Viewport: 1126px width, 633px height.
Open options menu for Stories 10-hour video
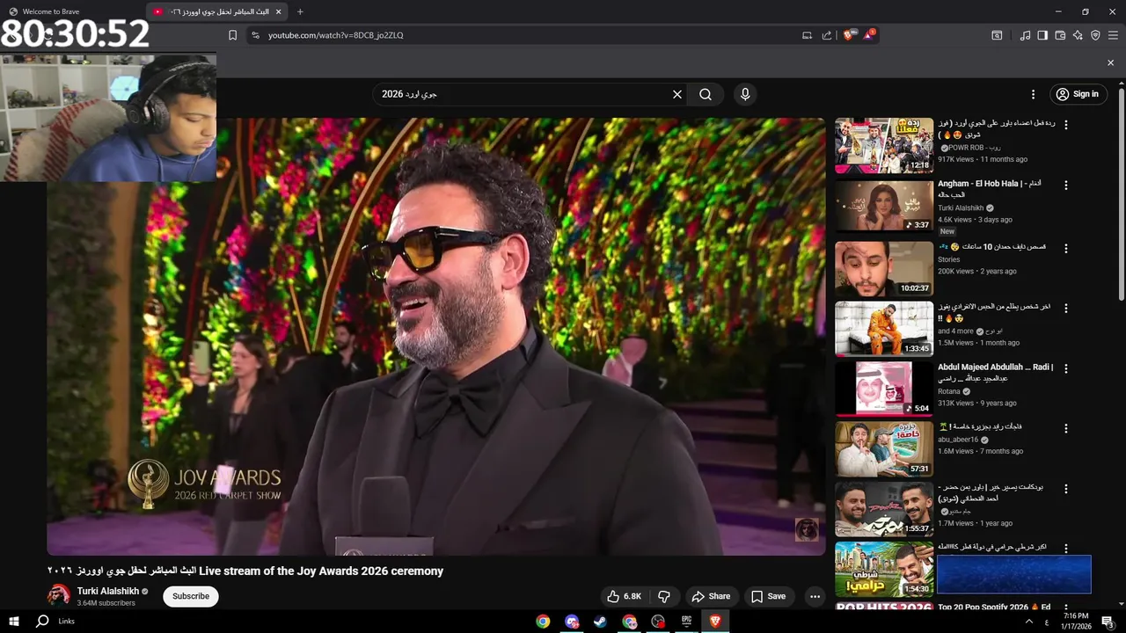click(1066, 249)
